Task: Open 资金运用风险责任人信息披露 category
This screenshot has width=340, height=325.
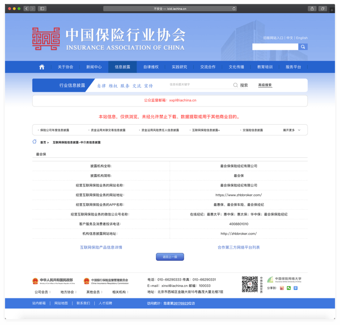Action: 160,130
